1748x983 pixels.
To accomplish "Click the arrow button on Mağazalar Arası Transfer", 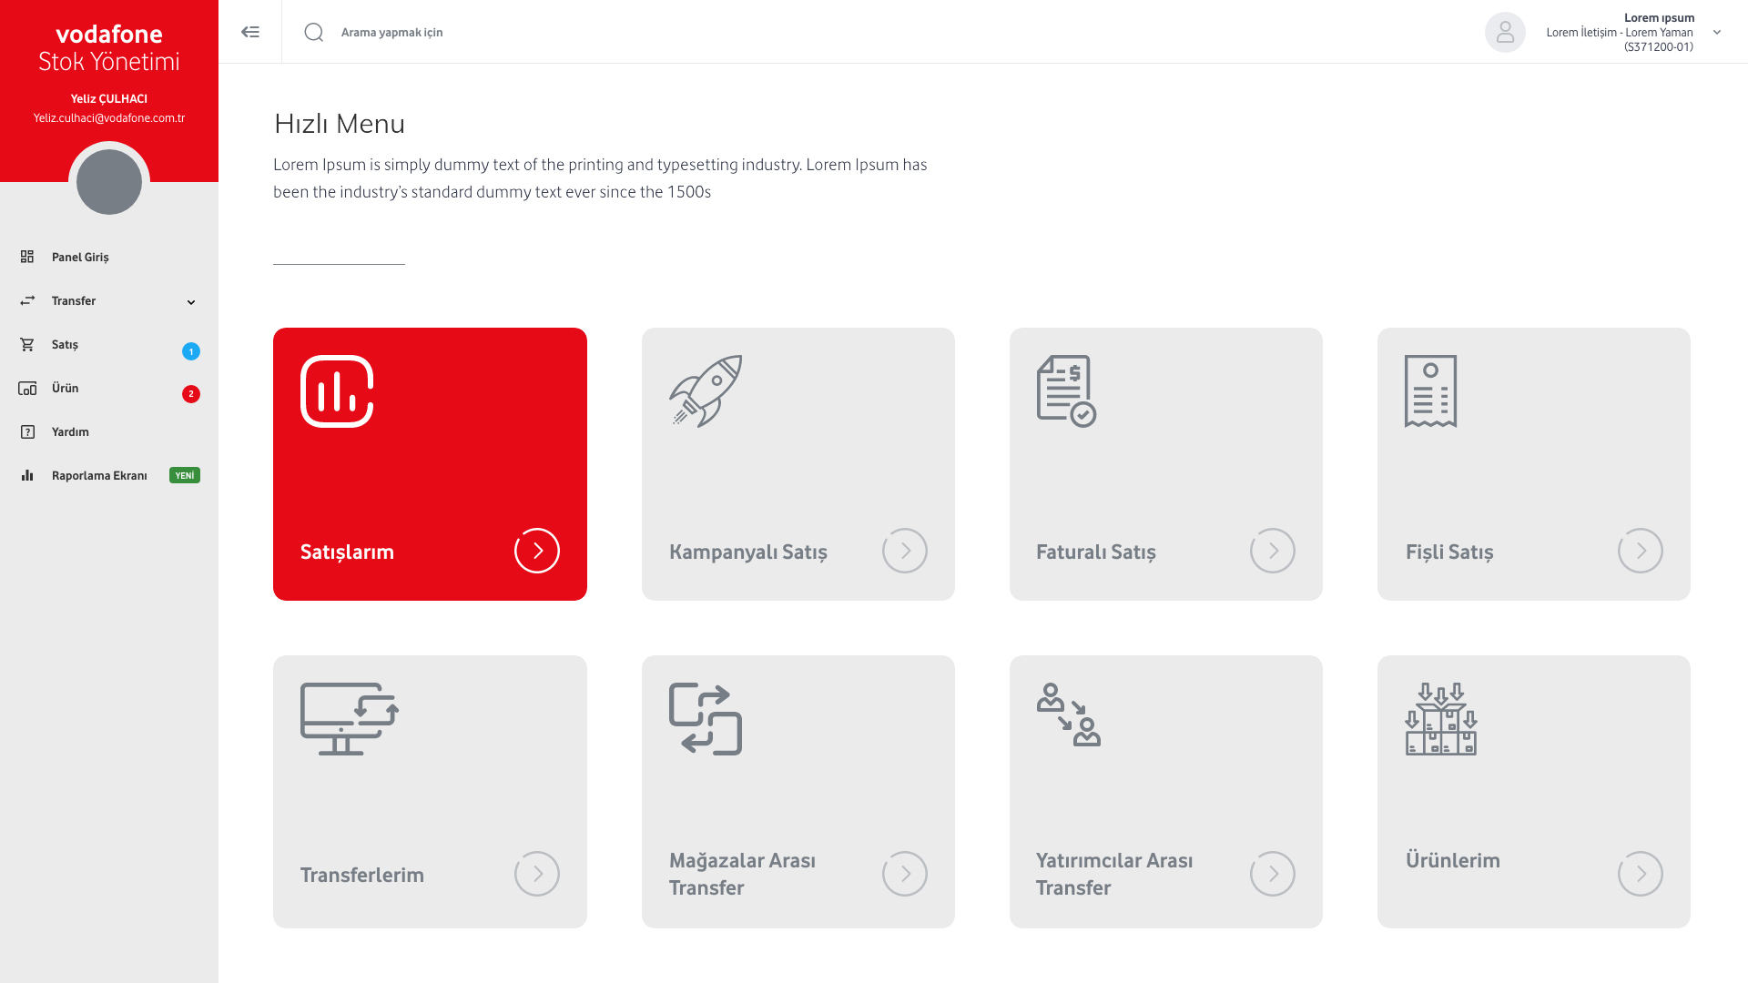I will [905, 874].
